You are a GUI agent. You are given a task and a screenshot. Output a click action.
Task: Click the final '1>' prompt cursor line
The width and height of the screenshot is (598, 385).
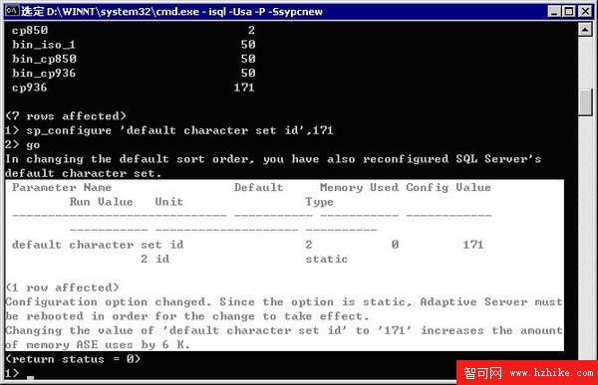20,374
